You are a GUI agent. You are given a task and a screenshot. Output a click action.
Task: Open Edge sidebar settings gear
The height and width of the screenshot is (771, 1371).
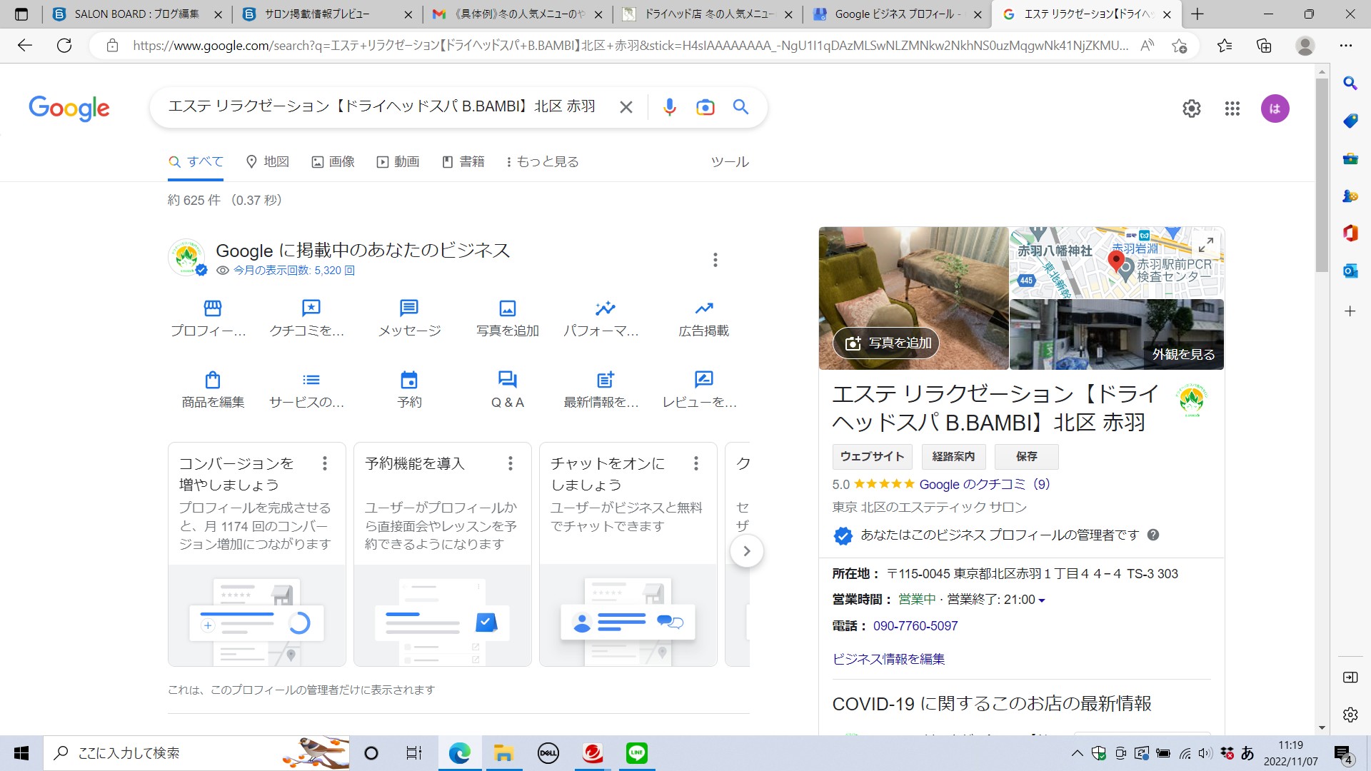tap(1350, 715)
